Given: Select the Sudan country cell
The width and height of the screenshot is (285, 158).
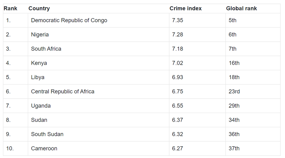Looking at the screenshot, I should pyautogui.click(x=99, y=120).
